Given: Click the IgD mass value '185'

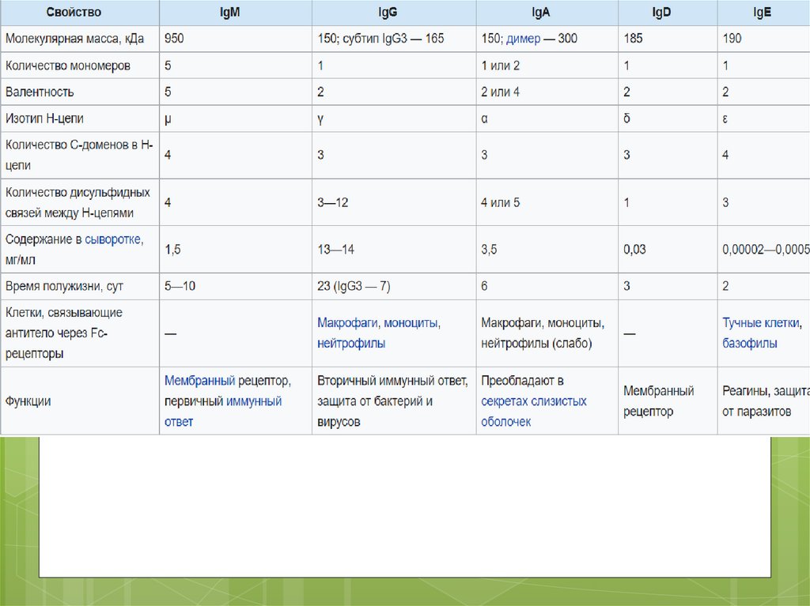Looking at the screenshot, I should [633, 39].
